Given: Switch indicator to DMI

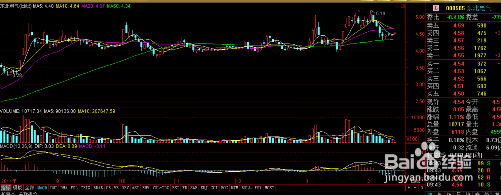Looking at the screenshot, I should tap(54, 188).
